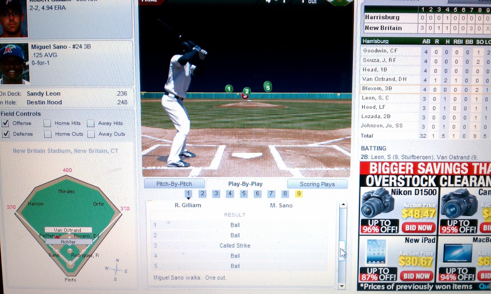
Task: Uncheck the Offense checkbox
Action: [x=5, y=123]
